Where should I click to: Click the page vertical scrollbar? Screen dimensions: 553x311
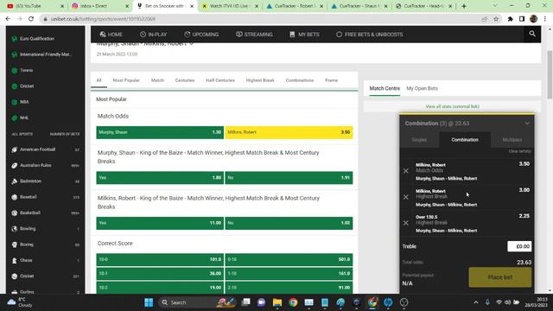pyautogui.click(x=550, y=74)
